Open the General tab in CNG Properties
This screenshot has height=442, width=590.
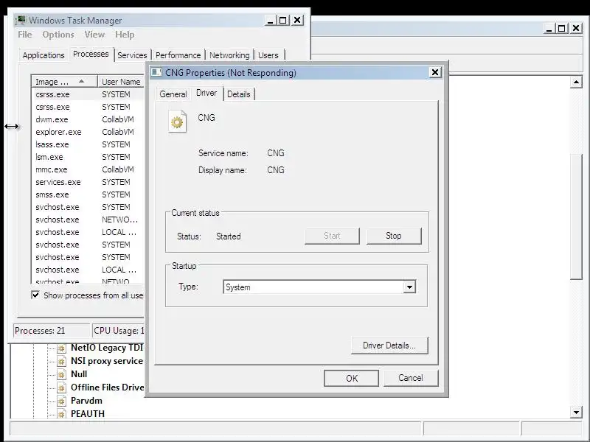tap(173, 94)
